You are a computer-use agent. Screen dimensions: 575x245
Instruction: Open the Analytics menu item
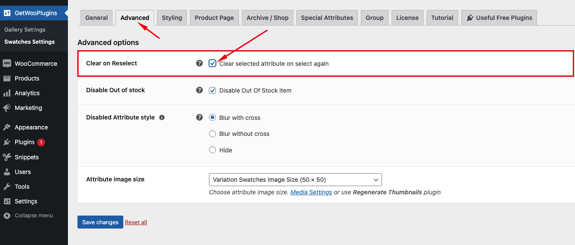(x=34, y=93)
